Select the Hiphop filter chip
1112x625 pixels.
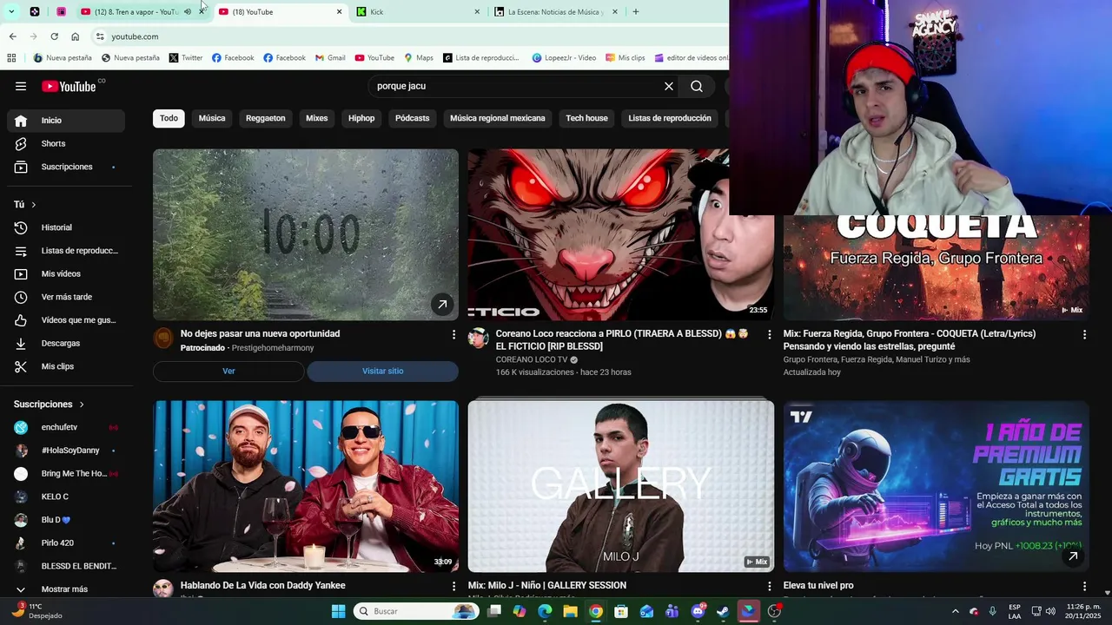pyautogui.click(x=361, y=118)
